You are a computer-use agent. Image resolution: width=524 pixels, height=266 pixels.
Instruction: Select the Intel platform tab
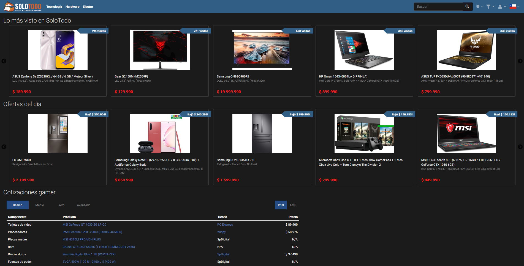(x=281, y=205)
